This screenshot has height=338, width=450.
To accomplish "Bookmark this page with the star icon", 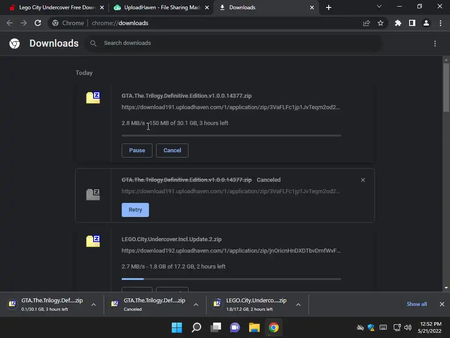I will (x=381, y=23).
